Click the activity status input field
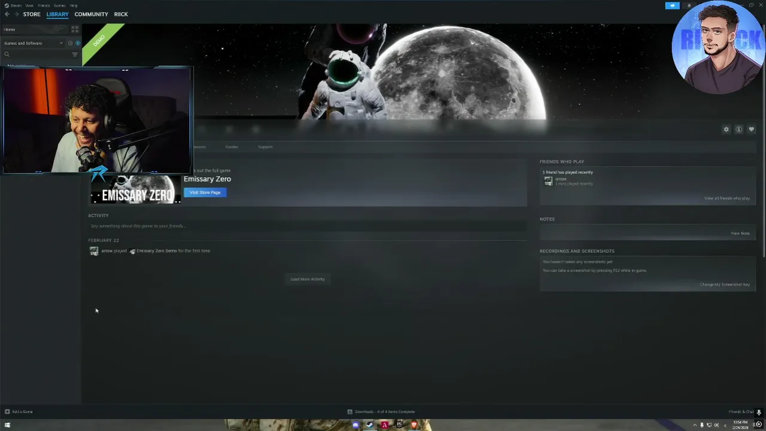This screenshot has height=431, width=766. point(308,226)
